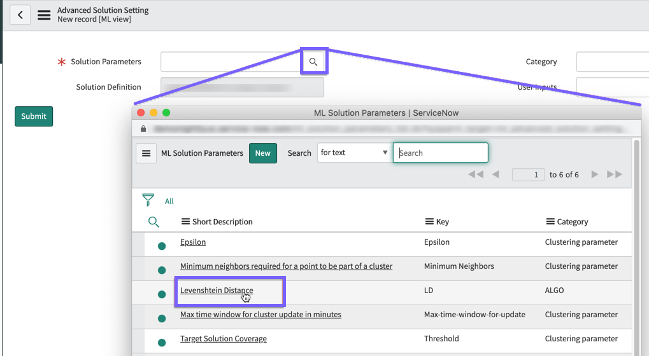Open the Advanced Solution Setting hamburger menu
This screenshot has width=649, height=356.
[44, 15]
